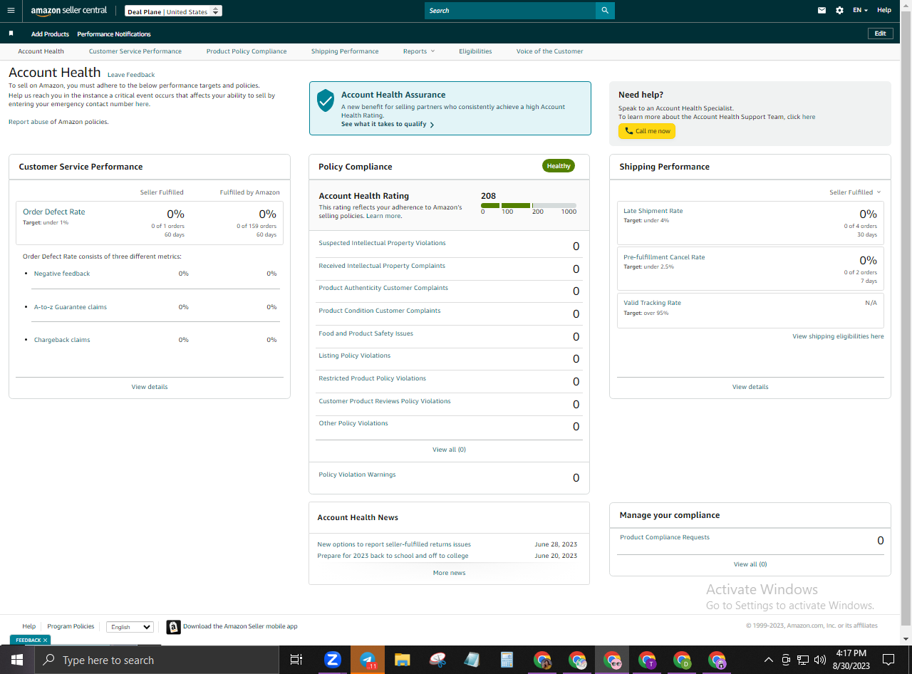This screenshot has height=674, width=912.
Task: Open the Food and Product Safety Issues row
Action: (x=449, y=335)
